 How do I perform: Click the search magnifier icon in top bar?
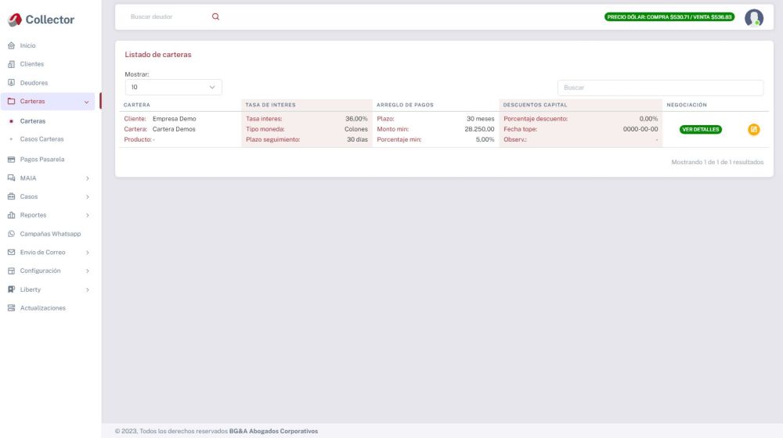click(216, 16)
